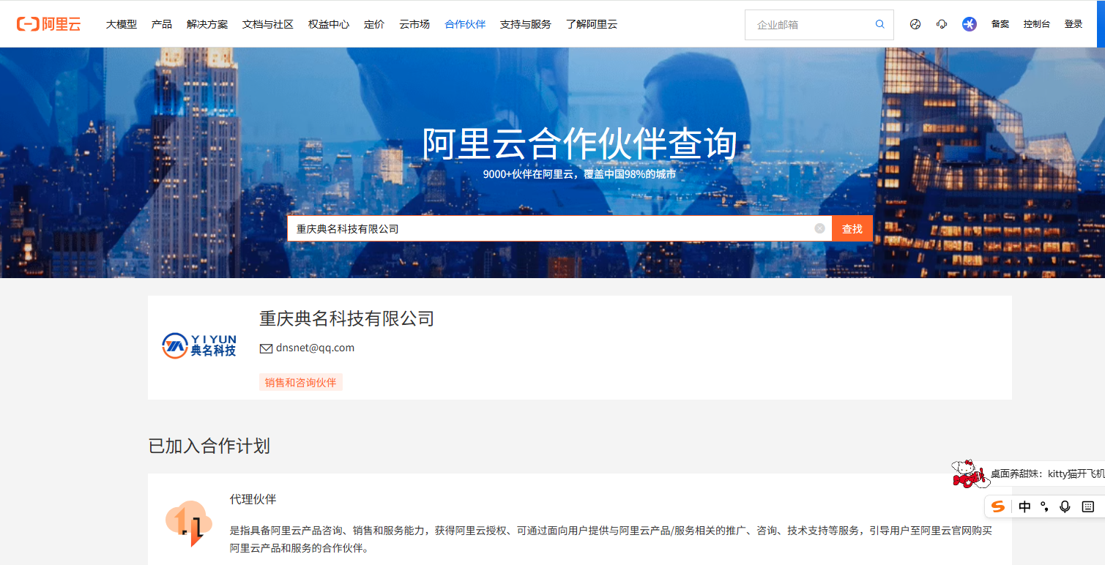Viewport: 1105px width, 565px height.
Task: Open the 文档与社区 menu
Action: tap(268, 24)
